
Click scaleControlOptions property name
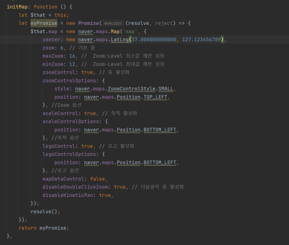(x=70, y=121)
